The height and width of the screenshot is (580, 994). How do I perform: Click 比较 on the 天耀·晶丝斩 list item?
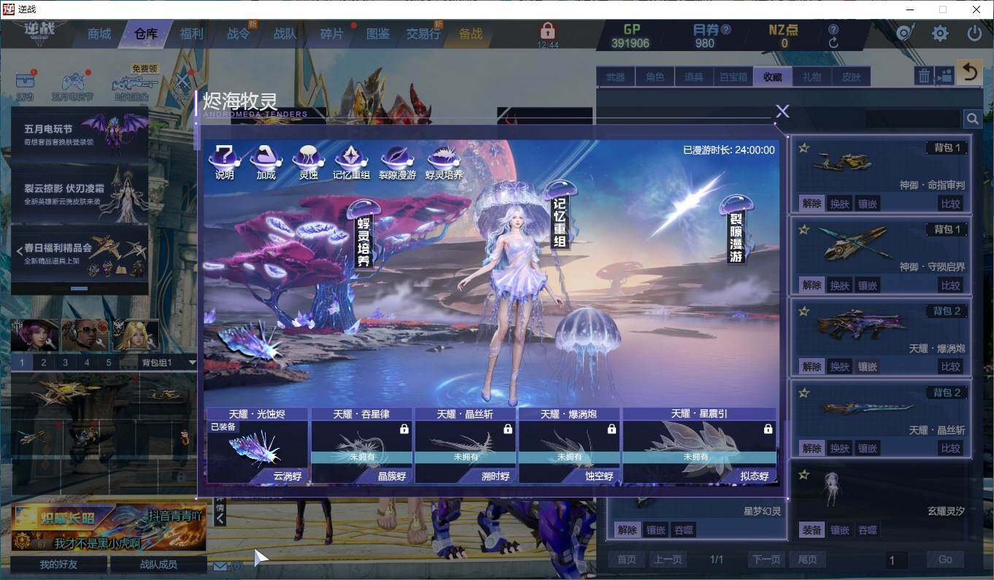click(950, 449)
